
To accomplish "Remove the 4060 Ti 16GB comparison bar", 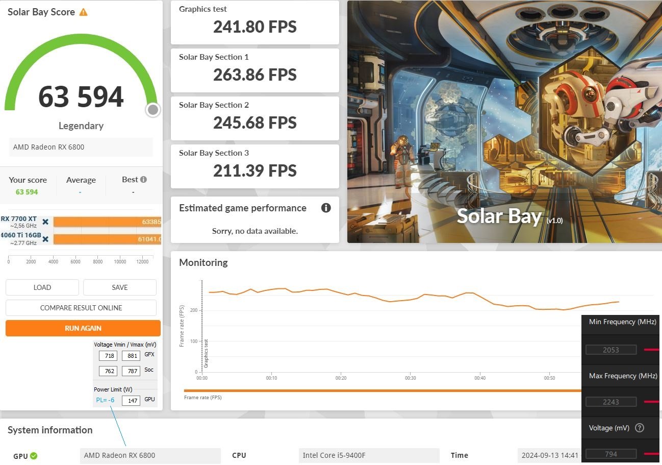I will [x=45, y=239].
